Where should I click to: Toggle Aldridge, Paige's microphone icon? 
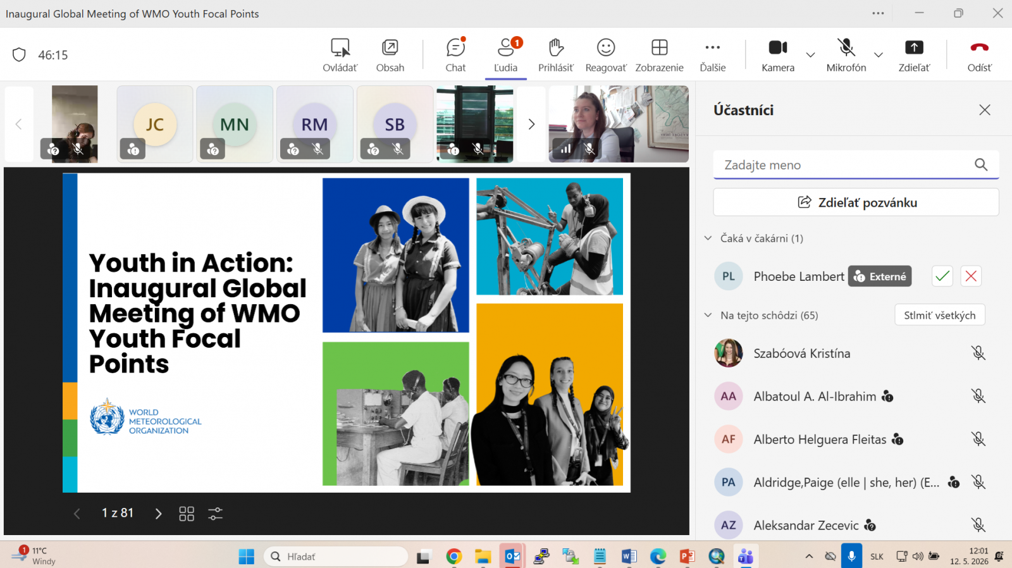tap(978, 482)
